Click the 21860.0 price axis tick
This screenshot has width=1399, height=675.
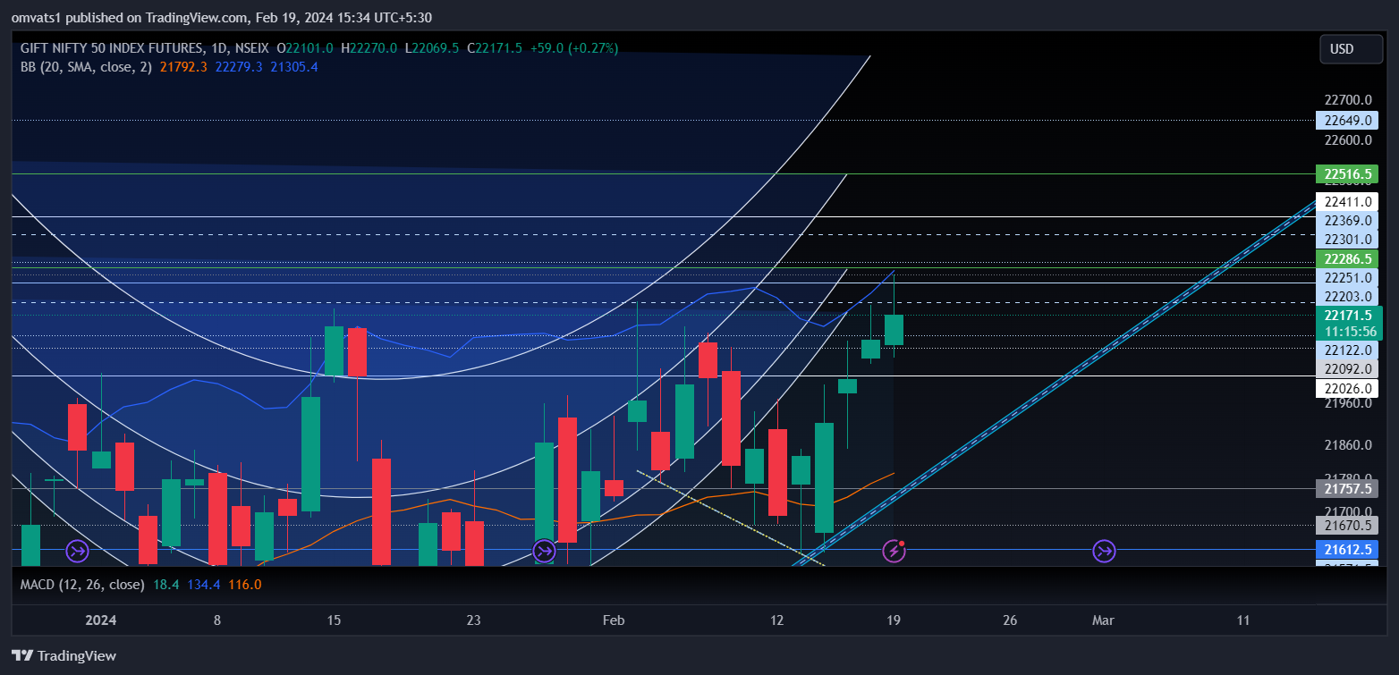tap(1348, 445)
